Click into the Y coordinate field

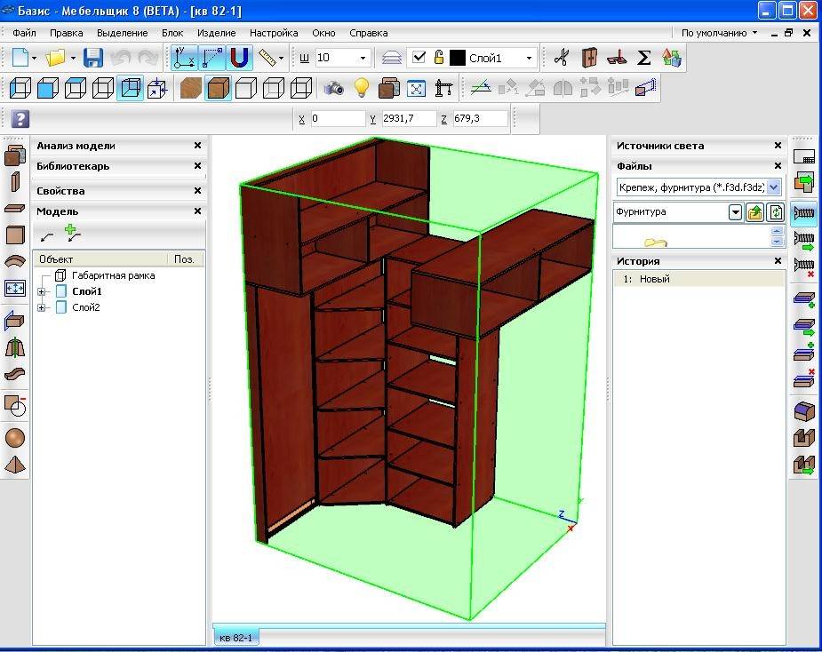[409, 118]
